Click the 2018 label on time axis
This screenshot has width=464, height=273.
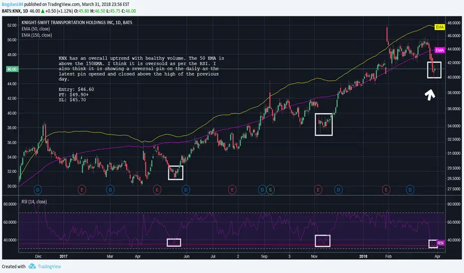tap(363, 256)
